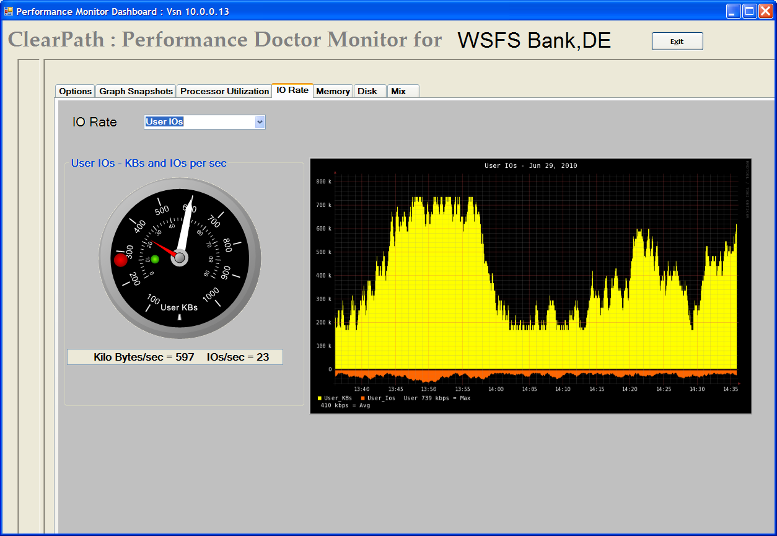The height and width of the screenshot is (536, 777).
Task: Click the yellow User_KBs legend swatch
Action: [320, 398]
